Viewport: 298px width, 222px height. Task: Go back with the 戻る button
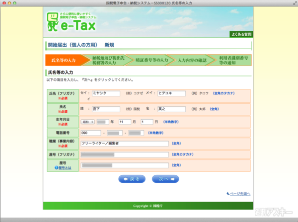pyautogui.click(x=132, y=179)
